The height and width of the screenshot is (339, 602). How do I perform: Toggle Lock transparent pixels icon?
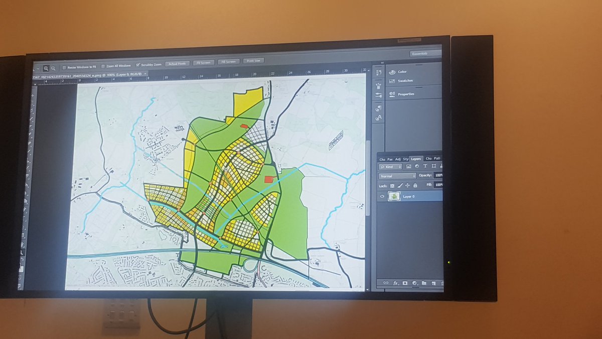[392, 186]
